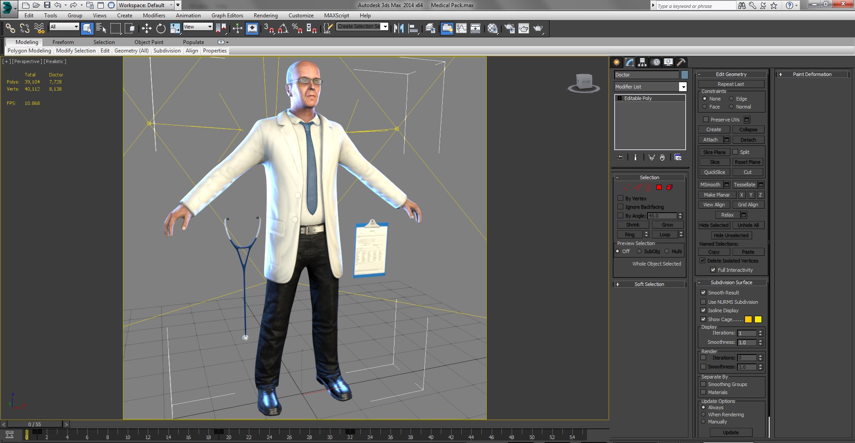Click the Mirror tool icon

399,28
